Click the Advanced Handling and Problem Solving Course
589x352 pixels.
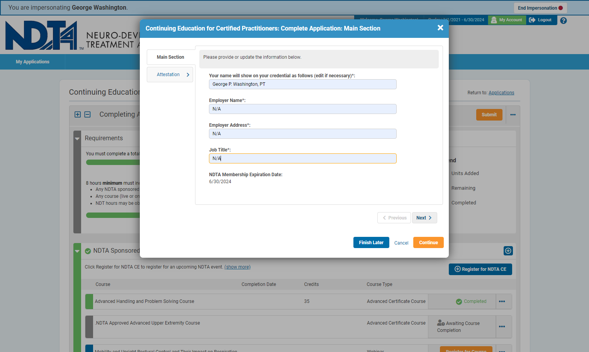click(144, 301)
